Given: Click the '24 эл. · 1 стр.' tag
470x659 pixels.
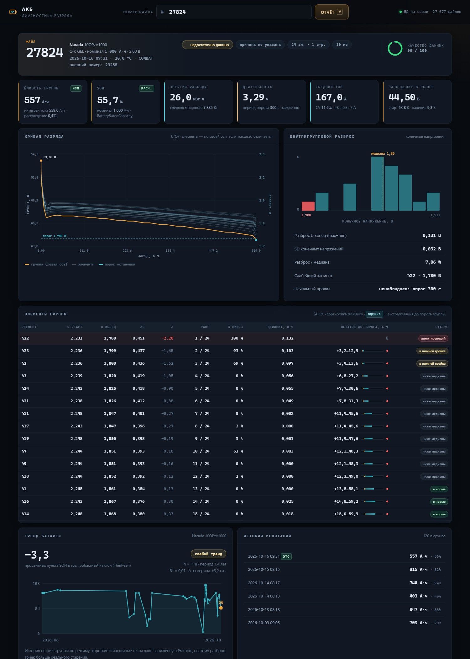Looking at the screenshot, I should 308,45.
